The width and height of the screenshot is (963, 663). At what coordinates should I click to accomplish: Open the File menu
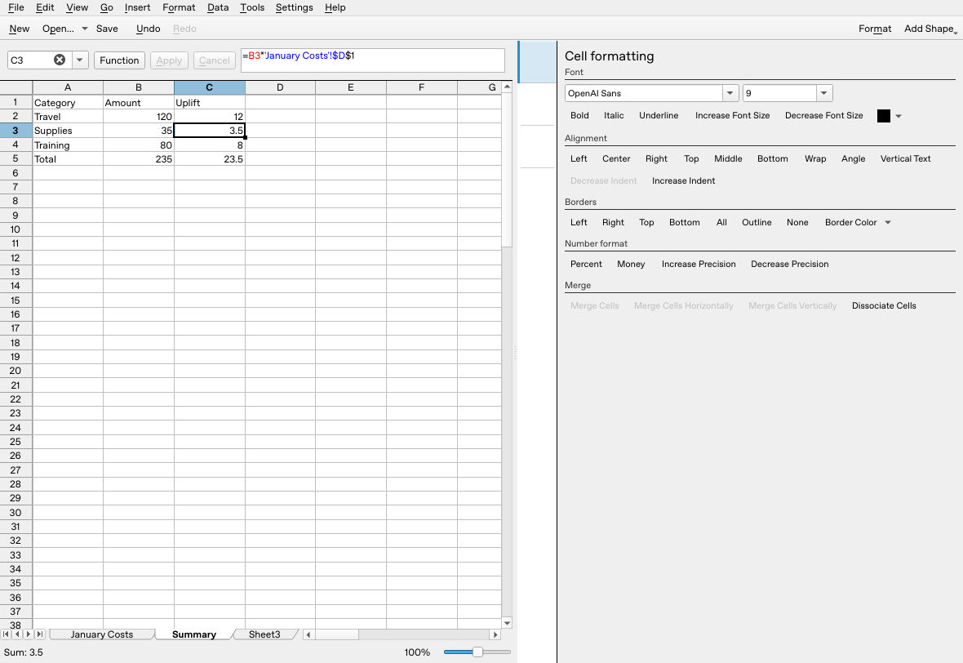pyautogui.click(x=16, y=7)
